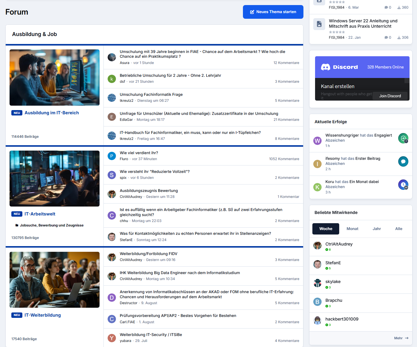417x347 pixels.
Task: Click the Neues Thema starten button
Action: [x=273, y=12]
